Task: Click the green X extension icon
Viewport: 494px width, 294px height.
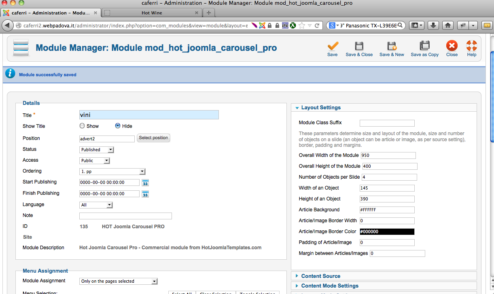Action: click(292, 25)
